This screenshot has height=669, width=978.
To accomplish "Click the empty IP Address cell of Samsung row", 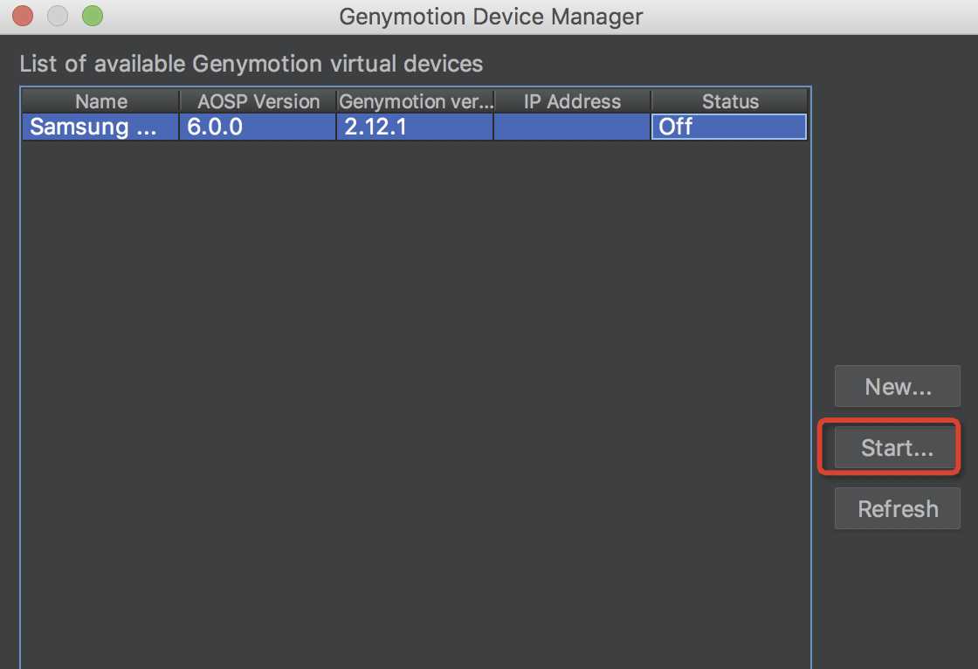I will [572, 127].
